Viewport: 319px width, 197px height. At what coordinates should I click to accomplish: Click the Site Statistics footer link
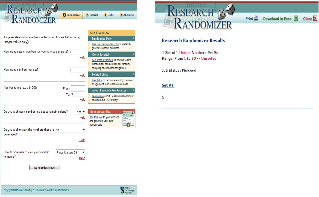pyautogui.click(x=63, y=190)
